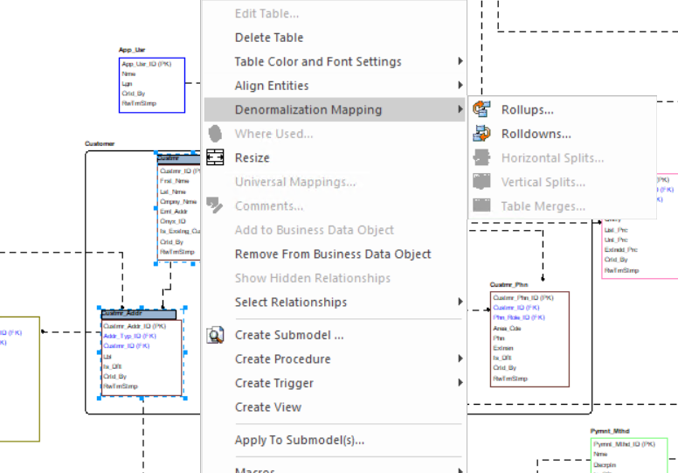Select the Pymnt_Mthd table entity
This screenshot has width=678, height=473.
(629, 456)
